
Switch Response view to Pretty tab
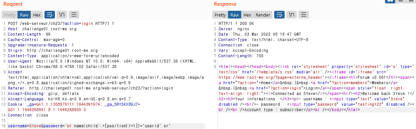tap(220, 15)
